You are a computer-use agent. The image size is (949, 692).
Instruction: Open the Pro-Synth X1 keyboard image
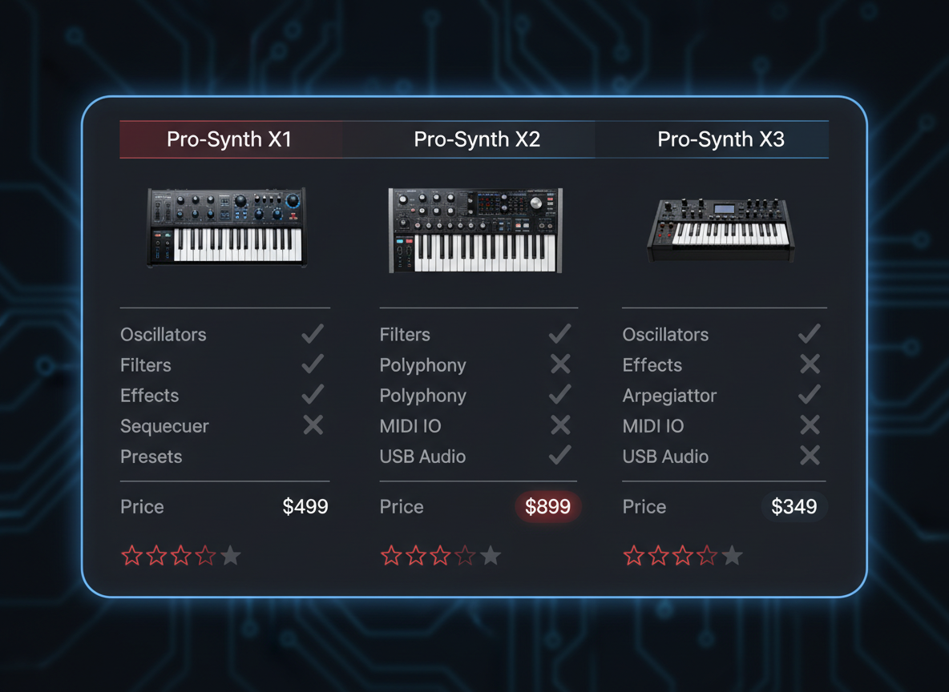pyautogui.click(x=225, y=227)
